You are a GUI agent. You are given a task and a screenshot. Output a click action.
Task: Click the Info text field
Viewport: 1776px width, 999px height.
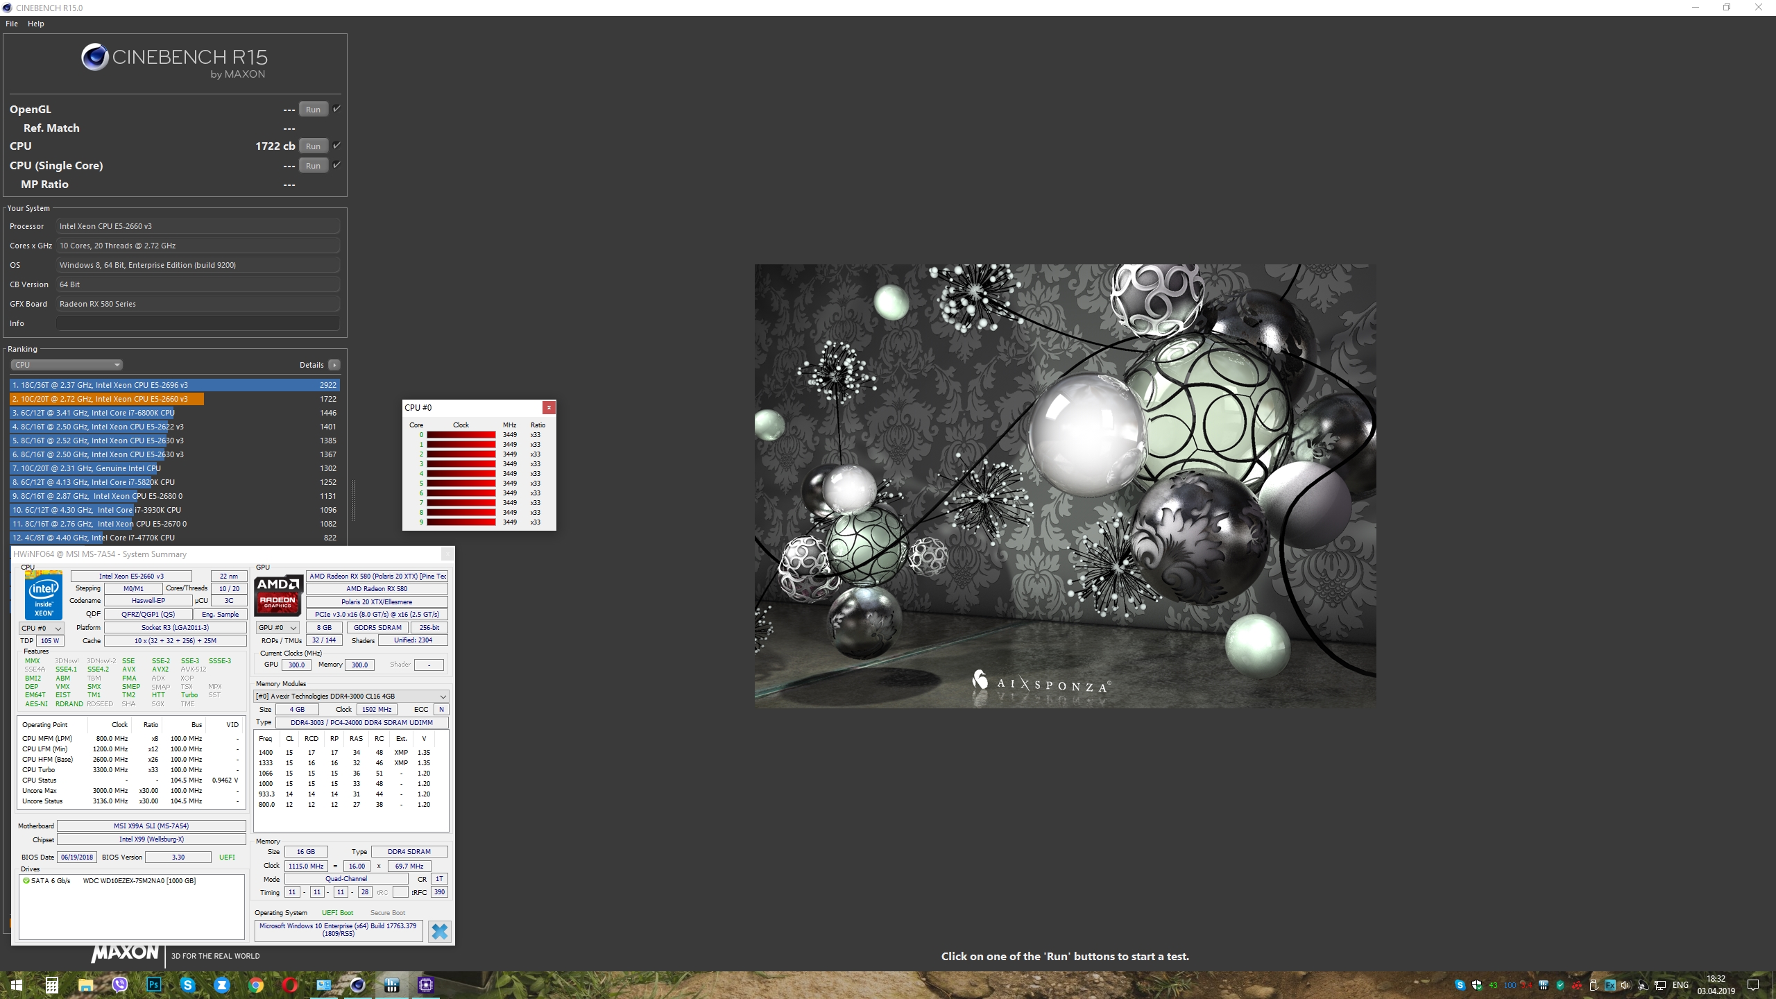(198, 323)
